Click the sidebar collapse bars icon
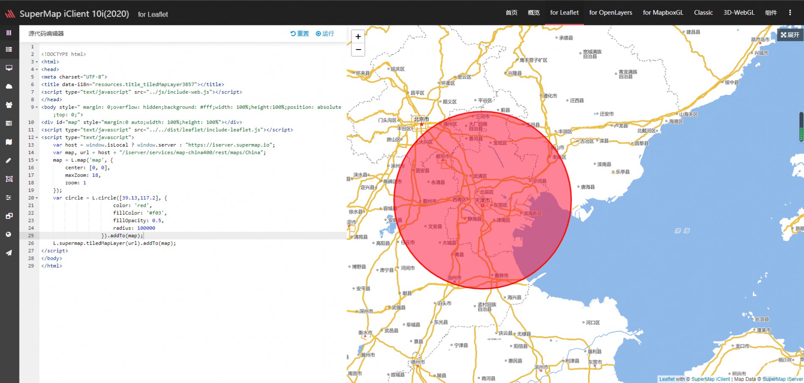The image size is (804, 383). [9, 33]
